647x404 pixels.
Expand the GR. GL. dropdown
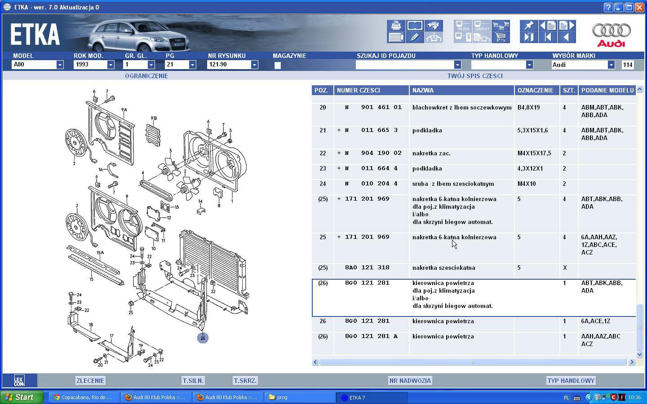(x=151, y=65)
